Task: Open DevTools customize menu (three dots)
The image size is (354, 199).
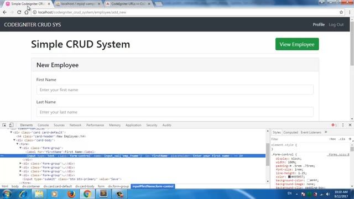Action: (343, 125)
